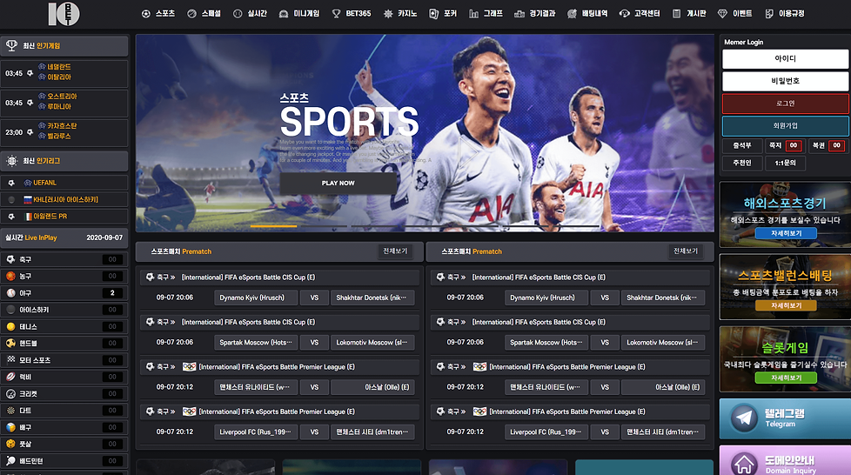This screenshot has width=851, height=475.
Task: Select the 네덜란드 vs 이탈리아 match
Action: (64, 72)
